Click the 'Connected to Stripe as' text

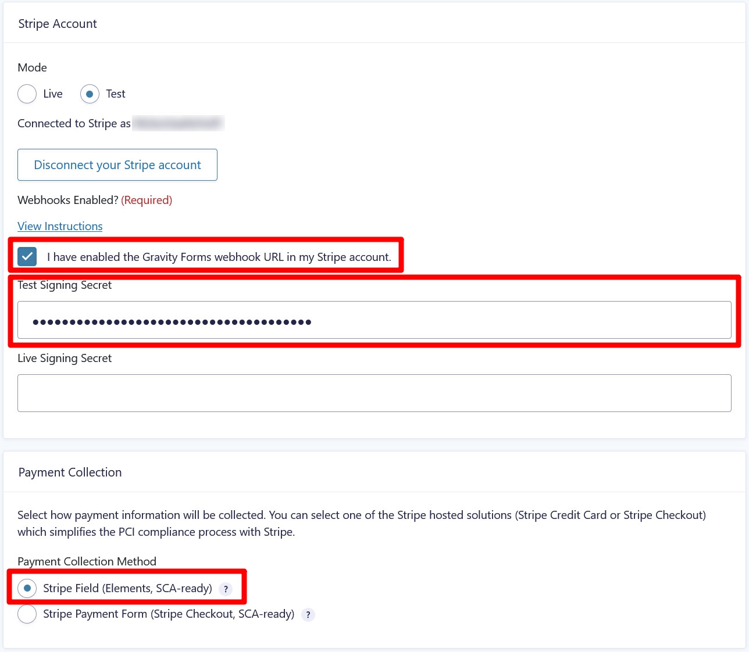tap(74, 123)
